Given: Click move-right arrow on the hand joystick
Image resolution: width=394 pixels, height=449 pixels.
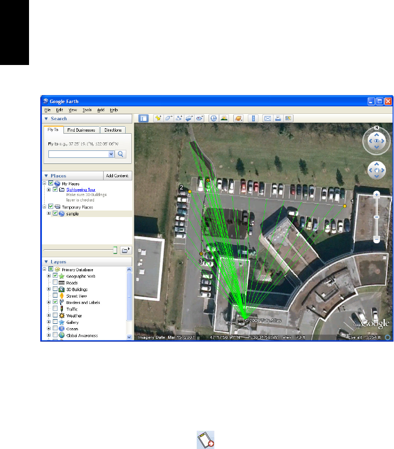Looking at the screenshot, I should [383, 170].
